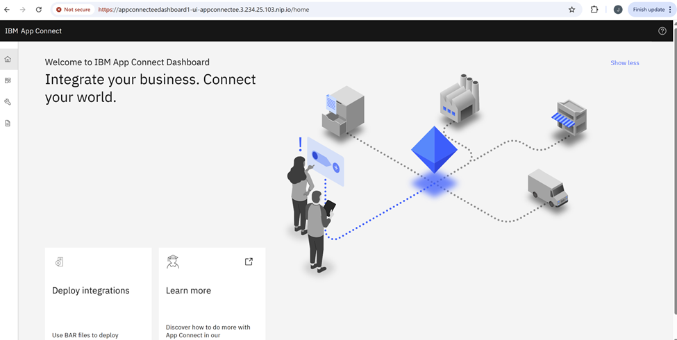
Task: Click the browser forward arrow
Action: tap(23, 10)
